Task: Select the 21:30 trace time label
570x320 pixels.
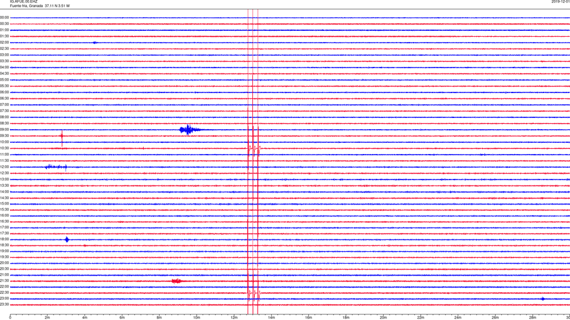Action: (x=5, y=281)
